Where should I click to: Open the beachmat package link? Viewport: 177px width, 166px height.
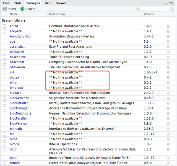(17, 62)
